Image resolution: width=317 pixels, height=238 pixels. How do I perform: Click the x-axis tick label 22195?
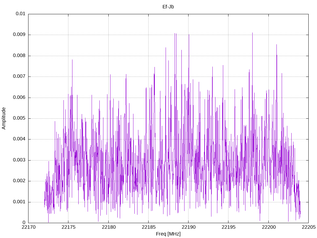tap(228, 227)
